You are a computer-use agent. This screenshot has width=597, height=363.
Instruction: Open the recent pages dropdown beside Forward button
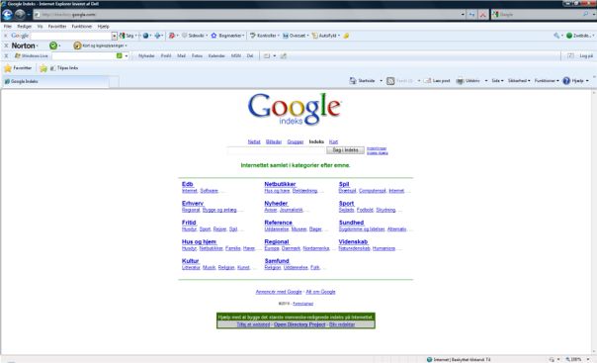[29, 15]
